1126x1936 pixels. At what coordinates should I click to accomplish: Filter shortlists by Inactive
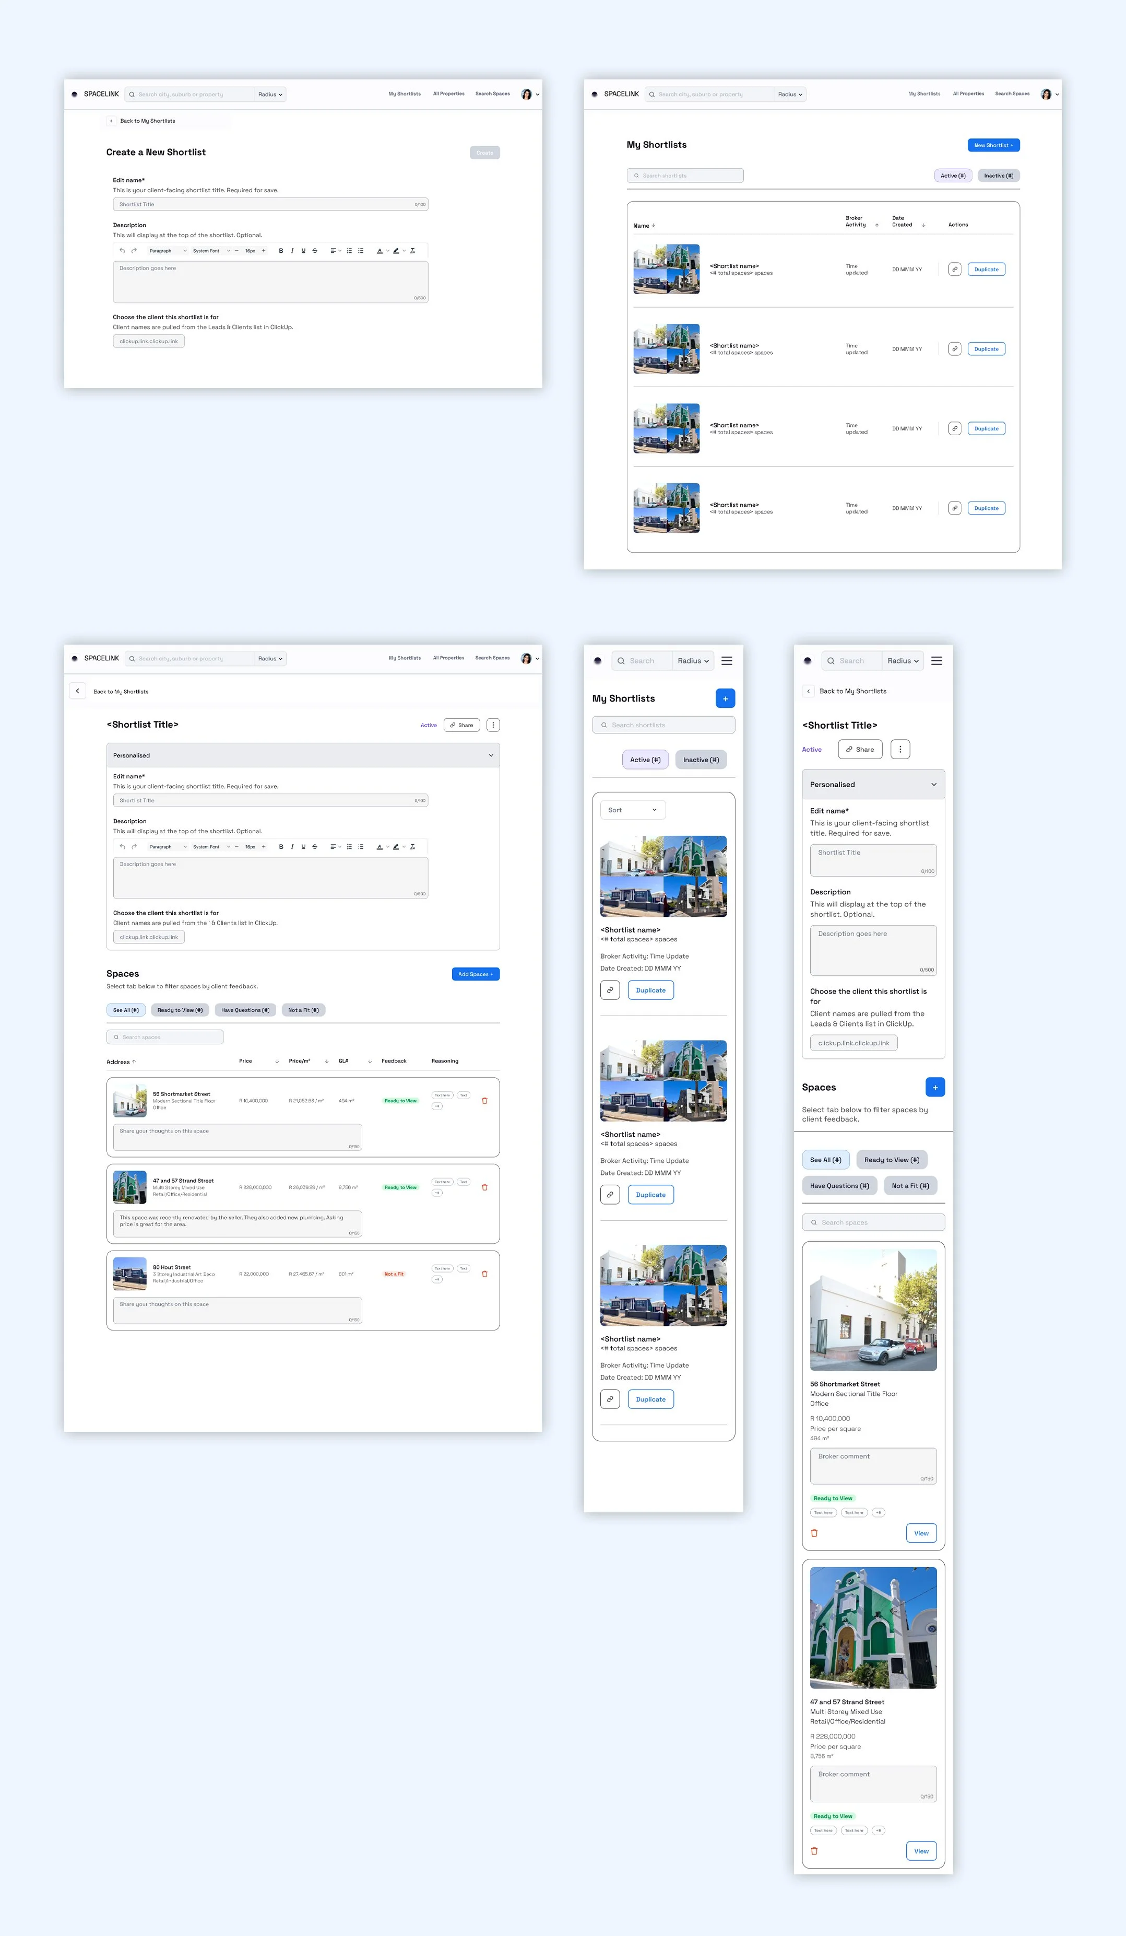tap(998, 175)
